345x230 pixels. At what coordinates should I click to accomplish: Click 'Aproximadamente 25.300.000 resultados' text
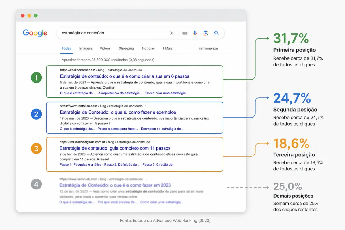click(95, 60)
